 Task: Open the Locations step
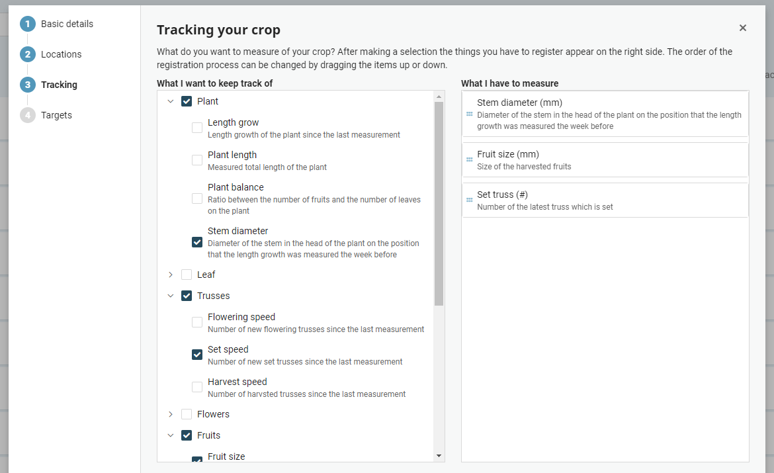coord(62,54)
